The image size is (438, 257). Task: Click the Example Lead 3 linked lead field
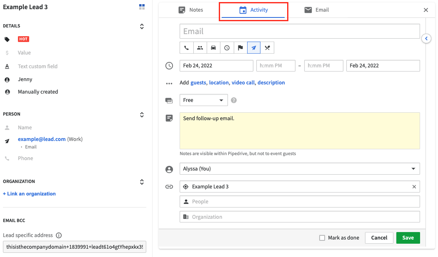pos(300,187)
